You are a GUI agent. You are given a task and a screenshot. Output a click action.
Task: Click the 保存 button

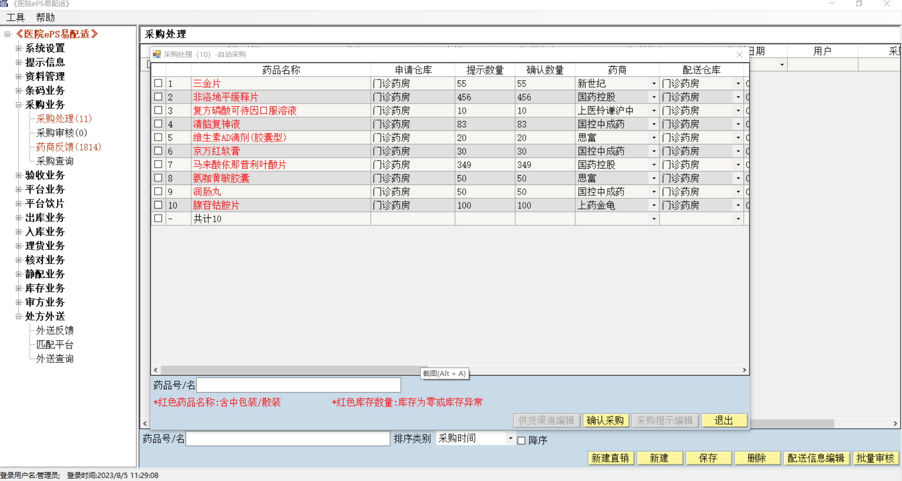click(x=708, y=458)
